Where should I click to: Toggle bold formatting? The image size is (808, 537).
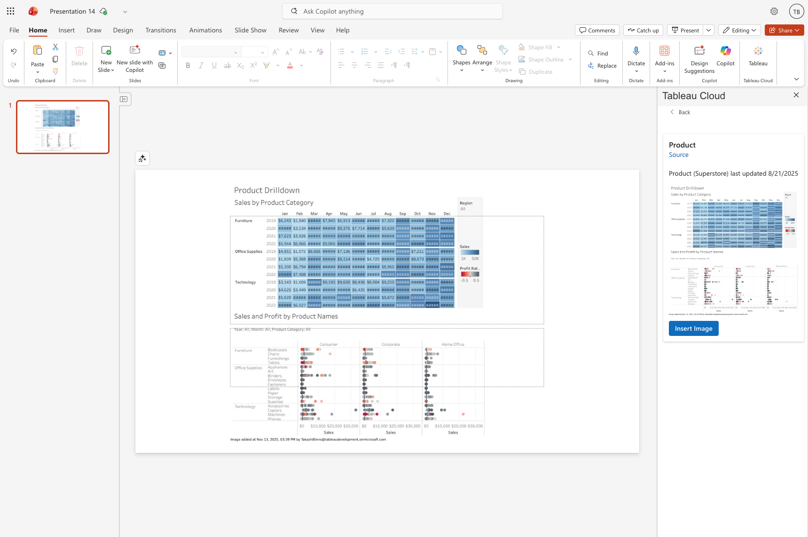click(x=188, y=66)
